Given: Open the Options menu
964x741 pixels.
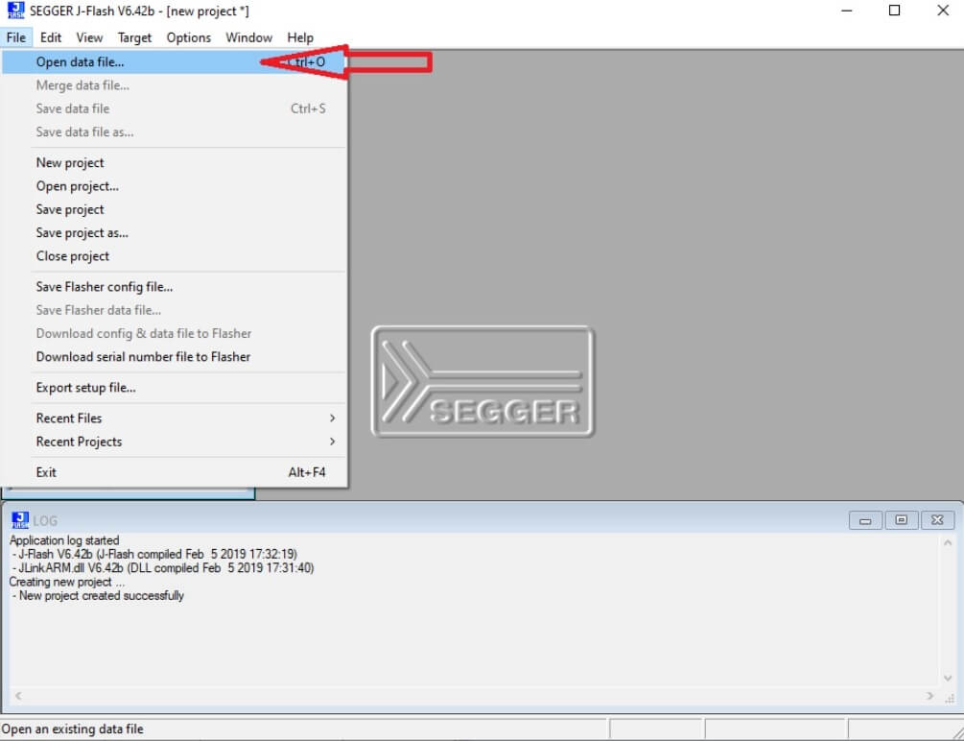Looking at the screenshot, I should click(x=189, y=37).
